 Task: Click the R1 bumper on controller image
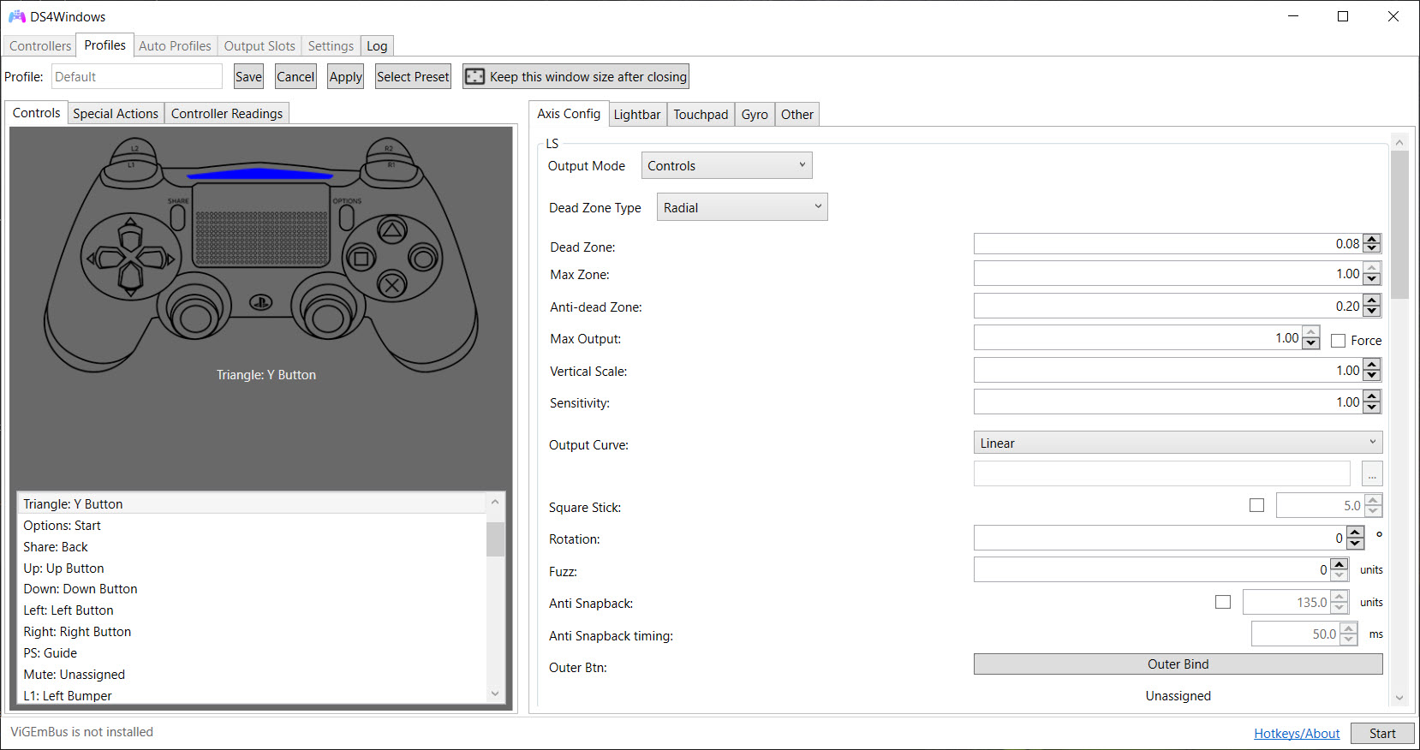coord(391,171)
